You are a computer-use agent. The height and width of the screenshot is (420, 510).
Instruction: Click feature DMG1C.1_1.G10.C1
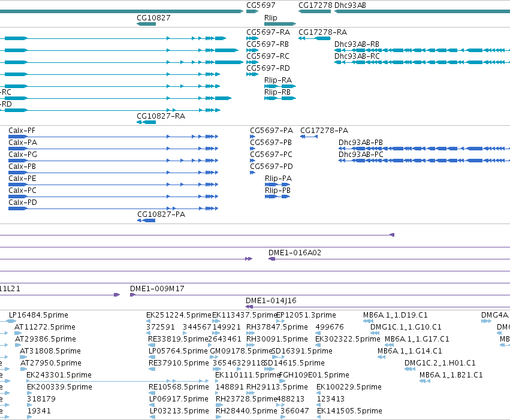pos(406,327)
